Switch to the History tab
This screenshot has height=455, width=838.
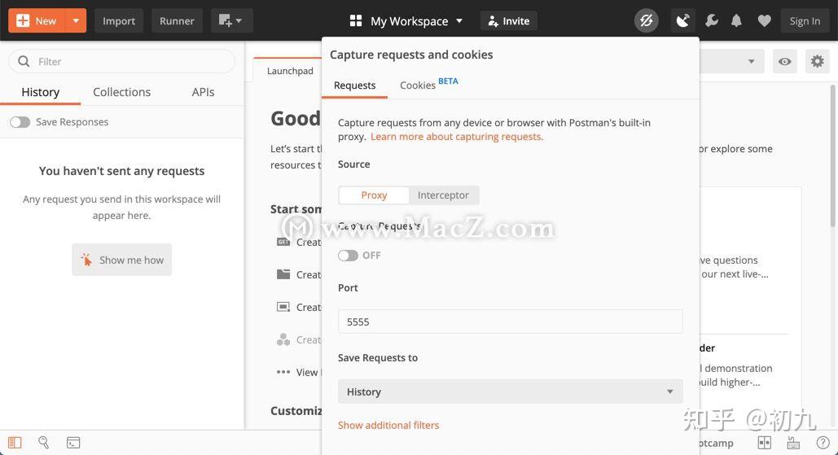pos(40,92)
